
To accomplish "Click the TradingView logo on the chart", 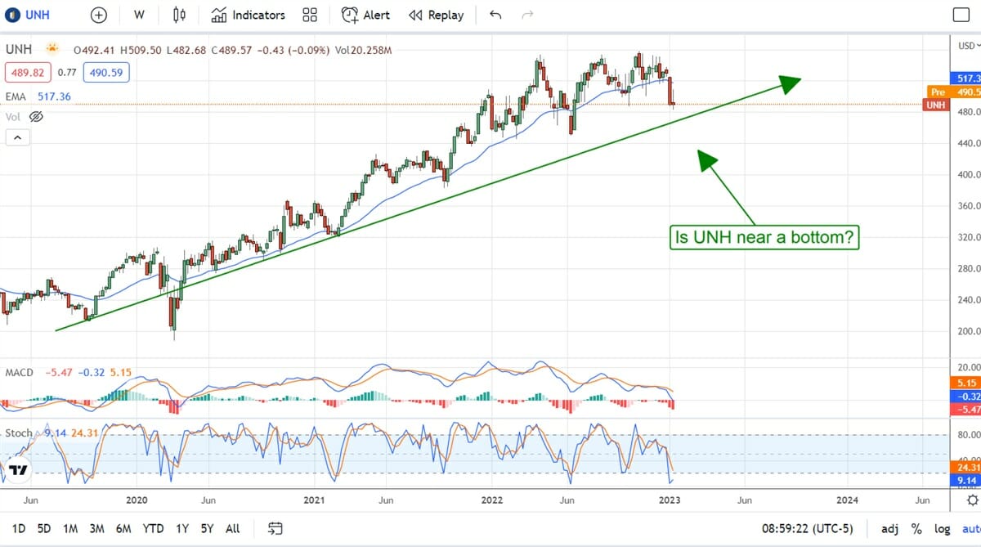I will pos(18,470).
